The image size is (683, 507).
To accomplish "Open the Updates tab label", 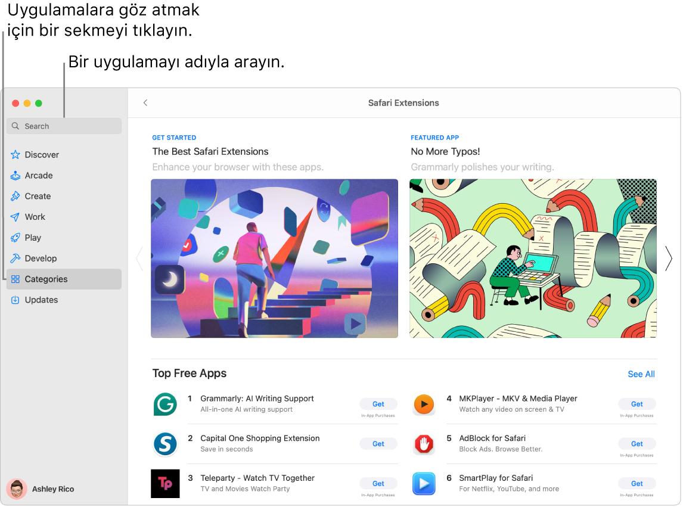I will tap(41, 300).
